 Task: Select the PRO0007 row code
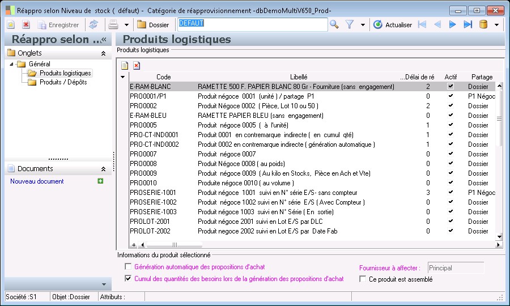(143, 154)
